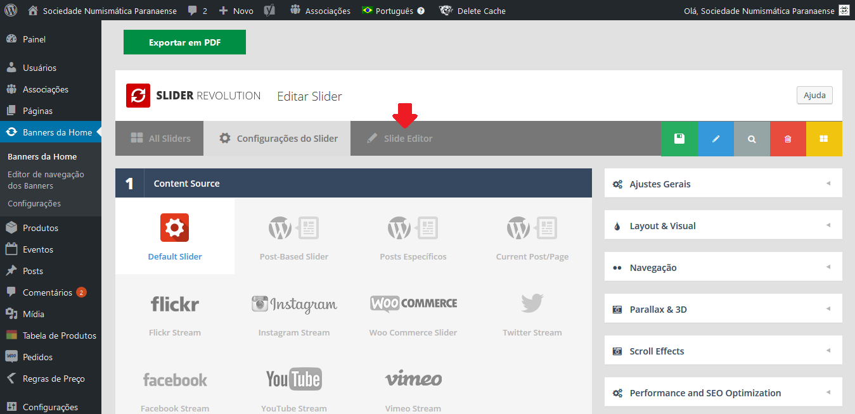Viewport: 855px width, 414px height.
Task: Select the Instagram Stream logo
Action: [294, 304]
